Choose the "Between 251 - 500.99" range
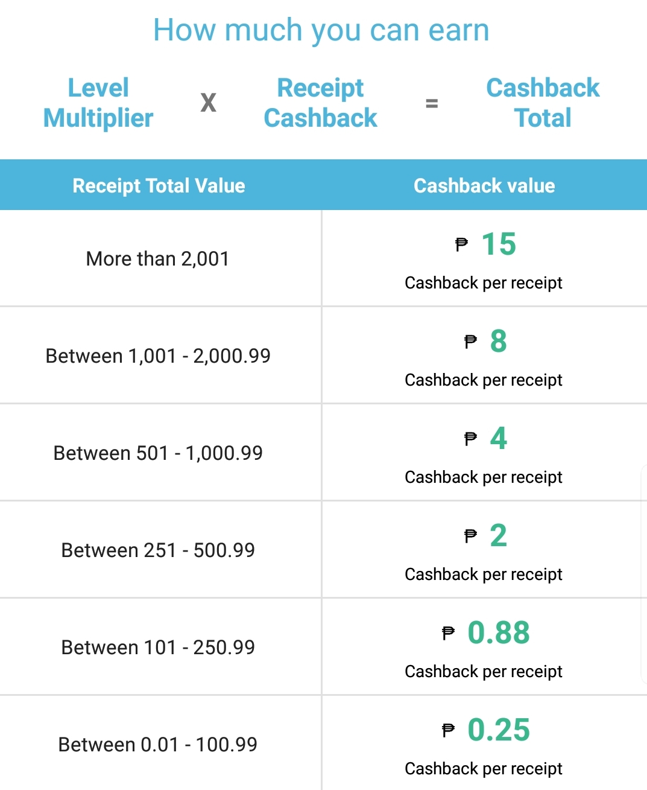 158,550
